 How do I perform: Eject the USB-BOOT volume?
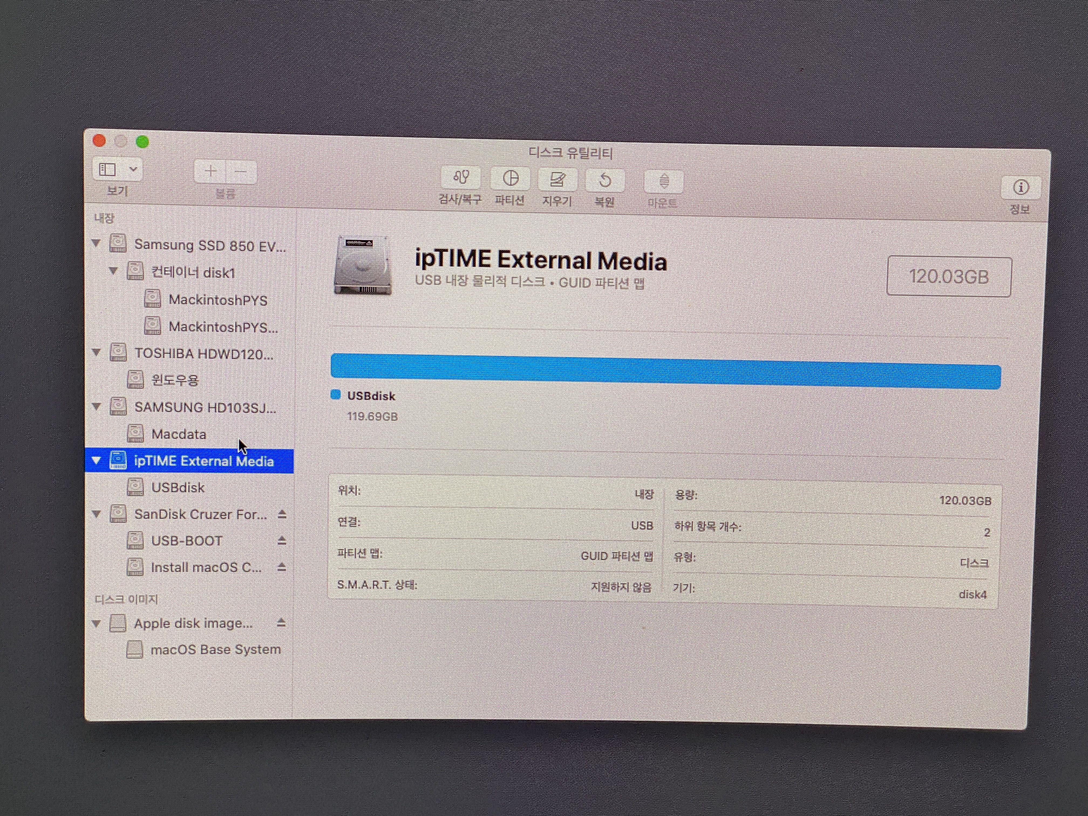(x=282, y=540)
